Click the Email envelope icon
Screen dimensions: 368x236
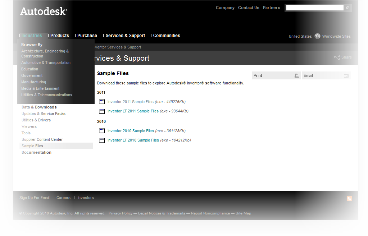[346, 75]
